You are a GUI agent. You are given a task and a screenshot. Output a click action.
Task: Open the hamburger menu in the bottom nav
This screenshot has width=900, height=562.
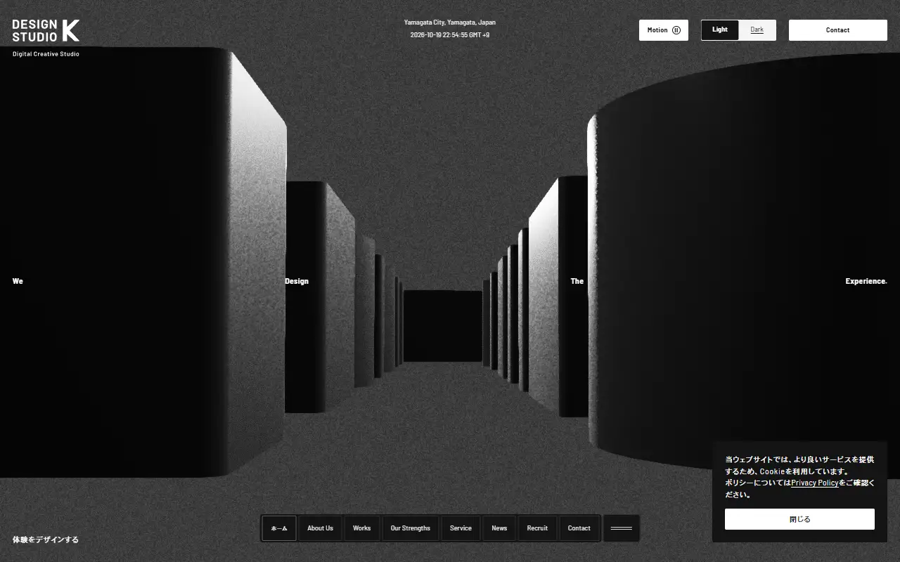tap(622, 528)
